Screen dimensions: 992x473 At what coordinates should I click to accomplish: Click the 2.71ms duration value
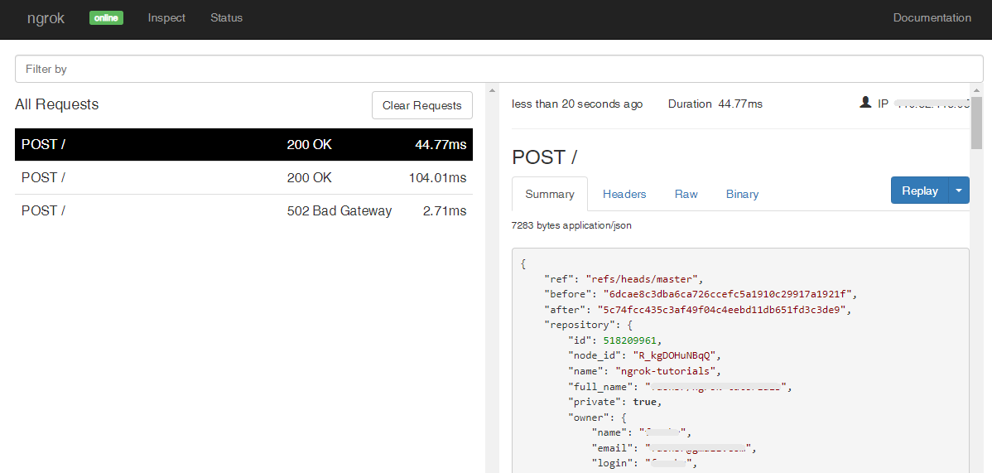click(444, 211)
